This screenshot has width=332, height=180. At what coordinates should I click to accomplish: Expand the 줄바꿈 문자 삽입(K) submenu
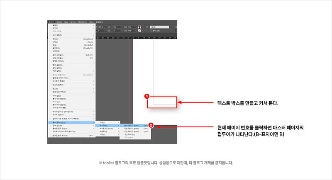pos(71,129)
